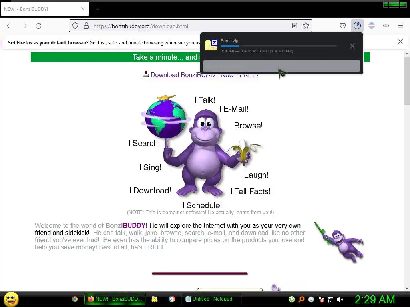Click the swinging Bonzi on vine image
The image size is (410, 307).
point(339,242)
